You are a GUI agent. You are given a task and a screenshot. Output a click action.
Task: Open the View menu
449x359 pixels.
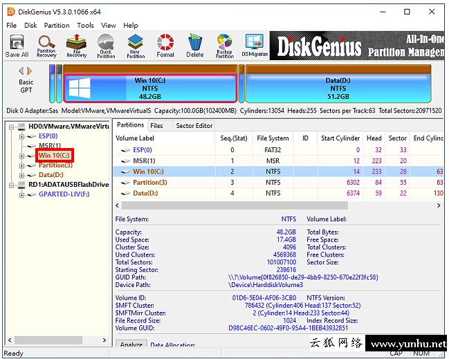(109, 25)
